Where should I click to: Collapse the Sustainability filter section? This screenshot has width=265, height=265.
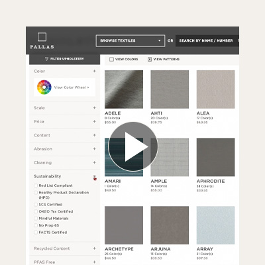[95, 176]
